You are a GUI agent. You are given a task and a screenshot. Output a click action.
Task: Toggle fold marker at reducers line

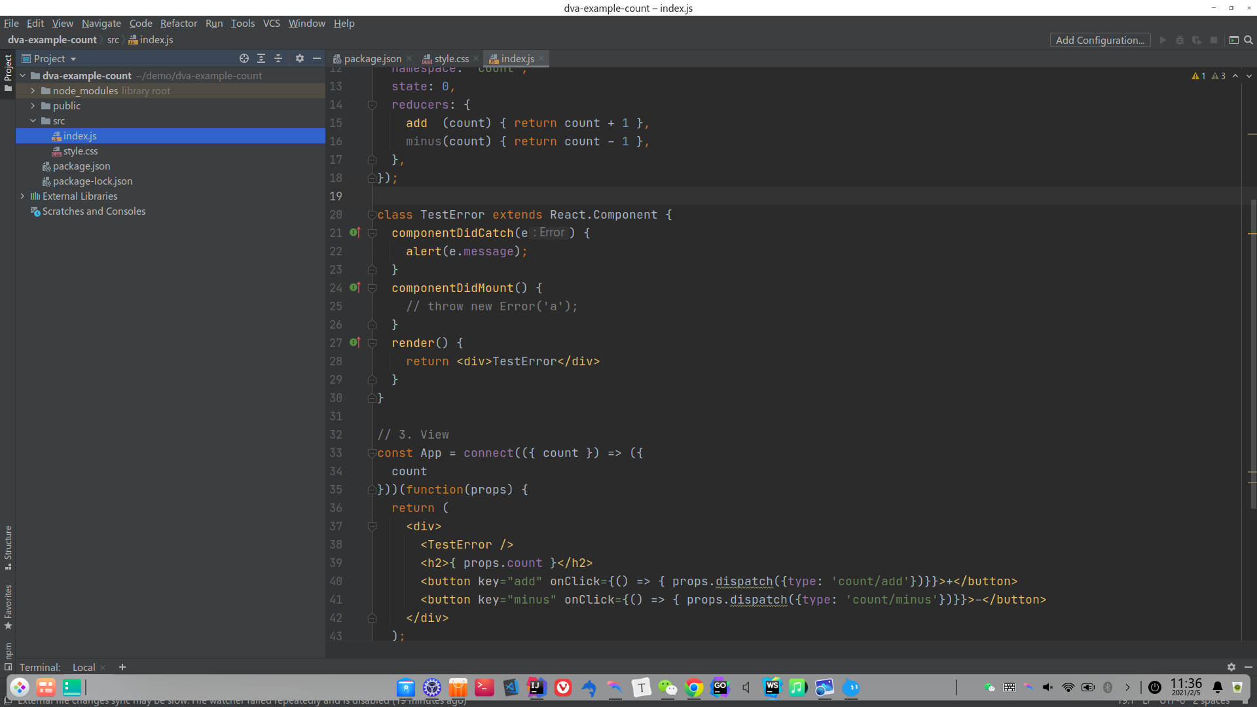click(372, 105)
